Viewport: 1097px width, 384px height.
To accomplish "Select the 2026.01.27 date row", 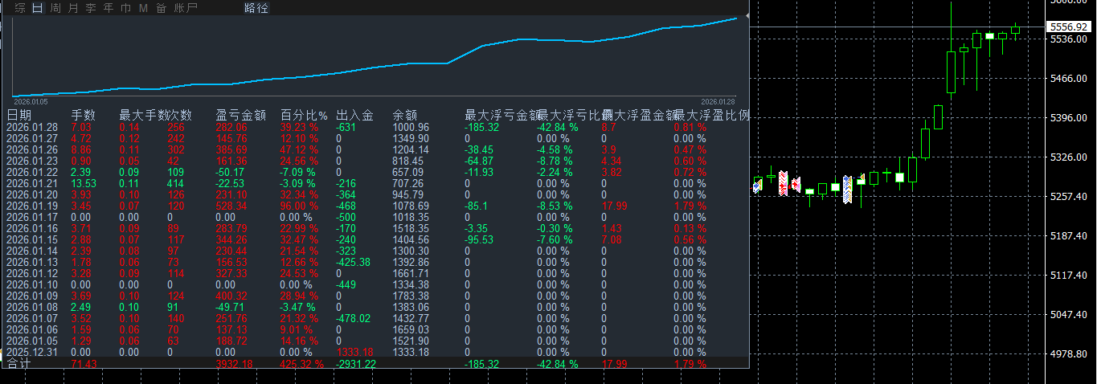I will coord(376,138).
